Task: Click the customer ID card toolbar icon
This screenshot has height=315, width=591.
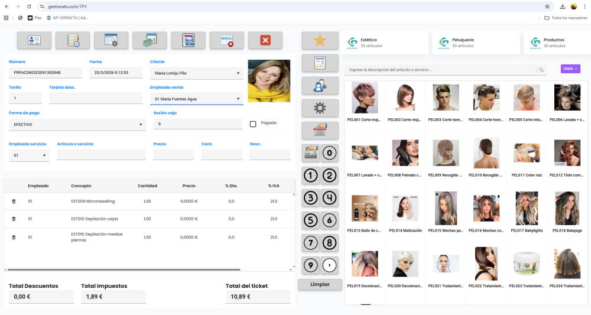Action: [34, 40]
